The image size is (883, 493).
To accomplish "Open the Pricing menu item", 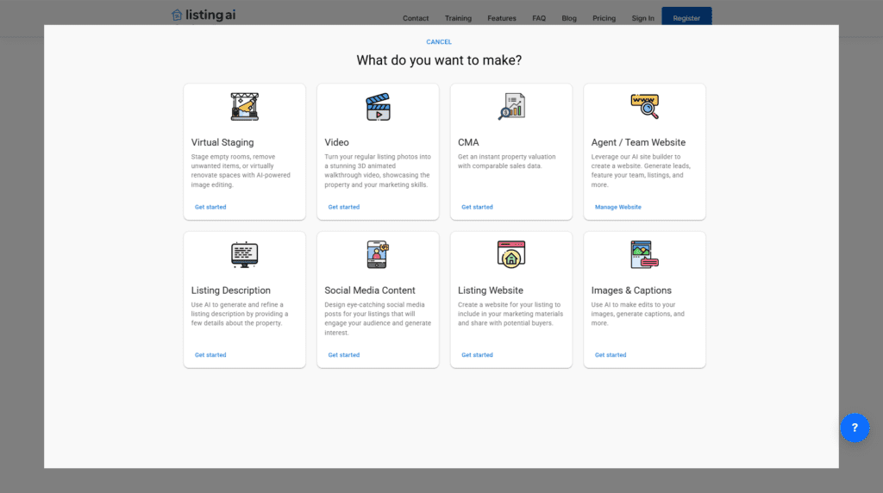I will click(x=604, y=18).
